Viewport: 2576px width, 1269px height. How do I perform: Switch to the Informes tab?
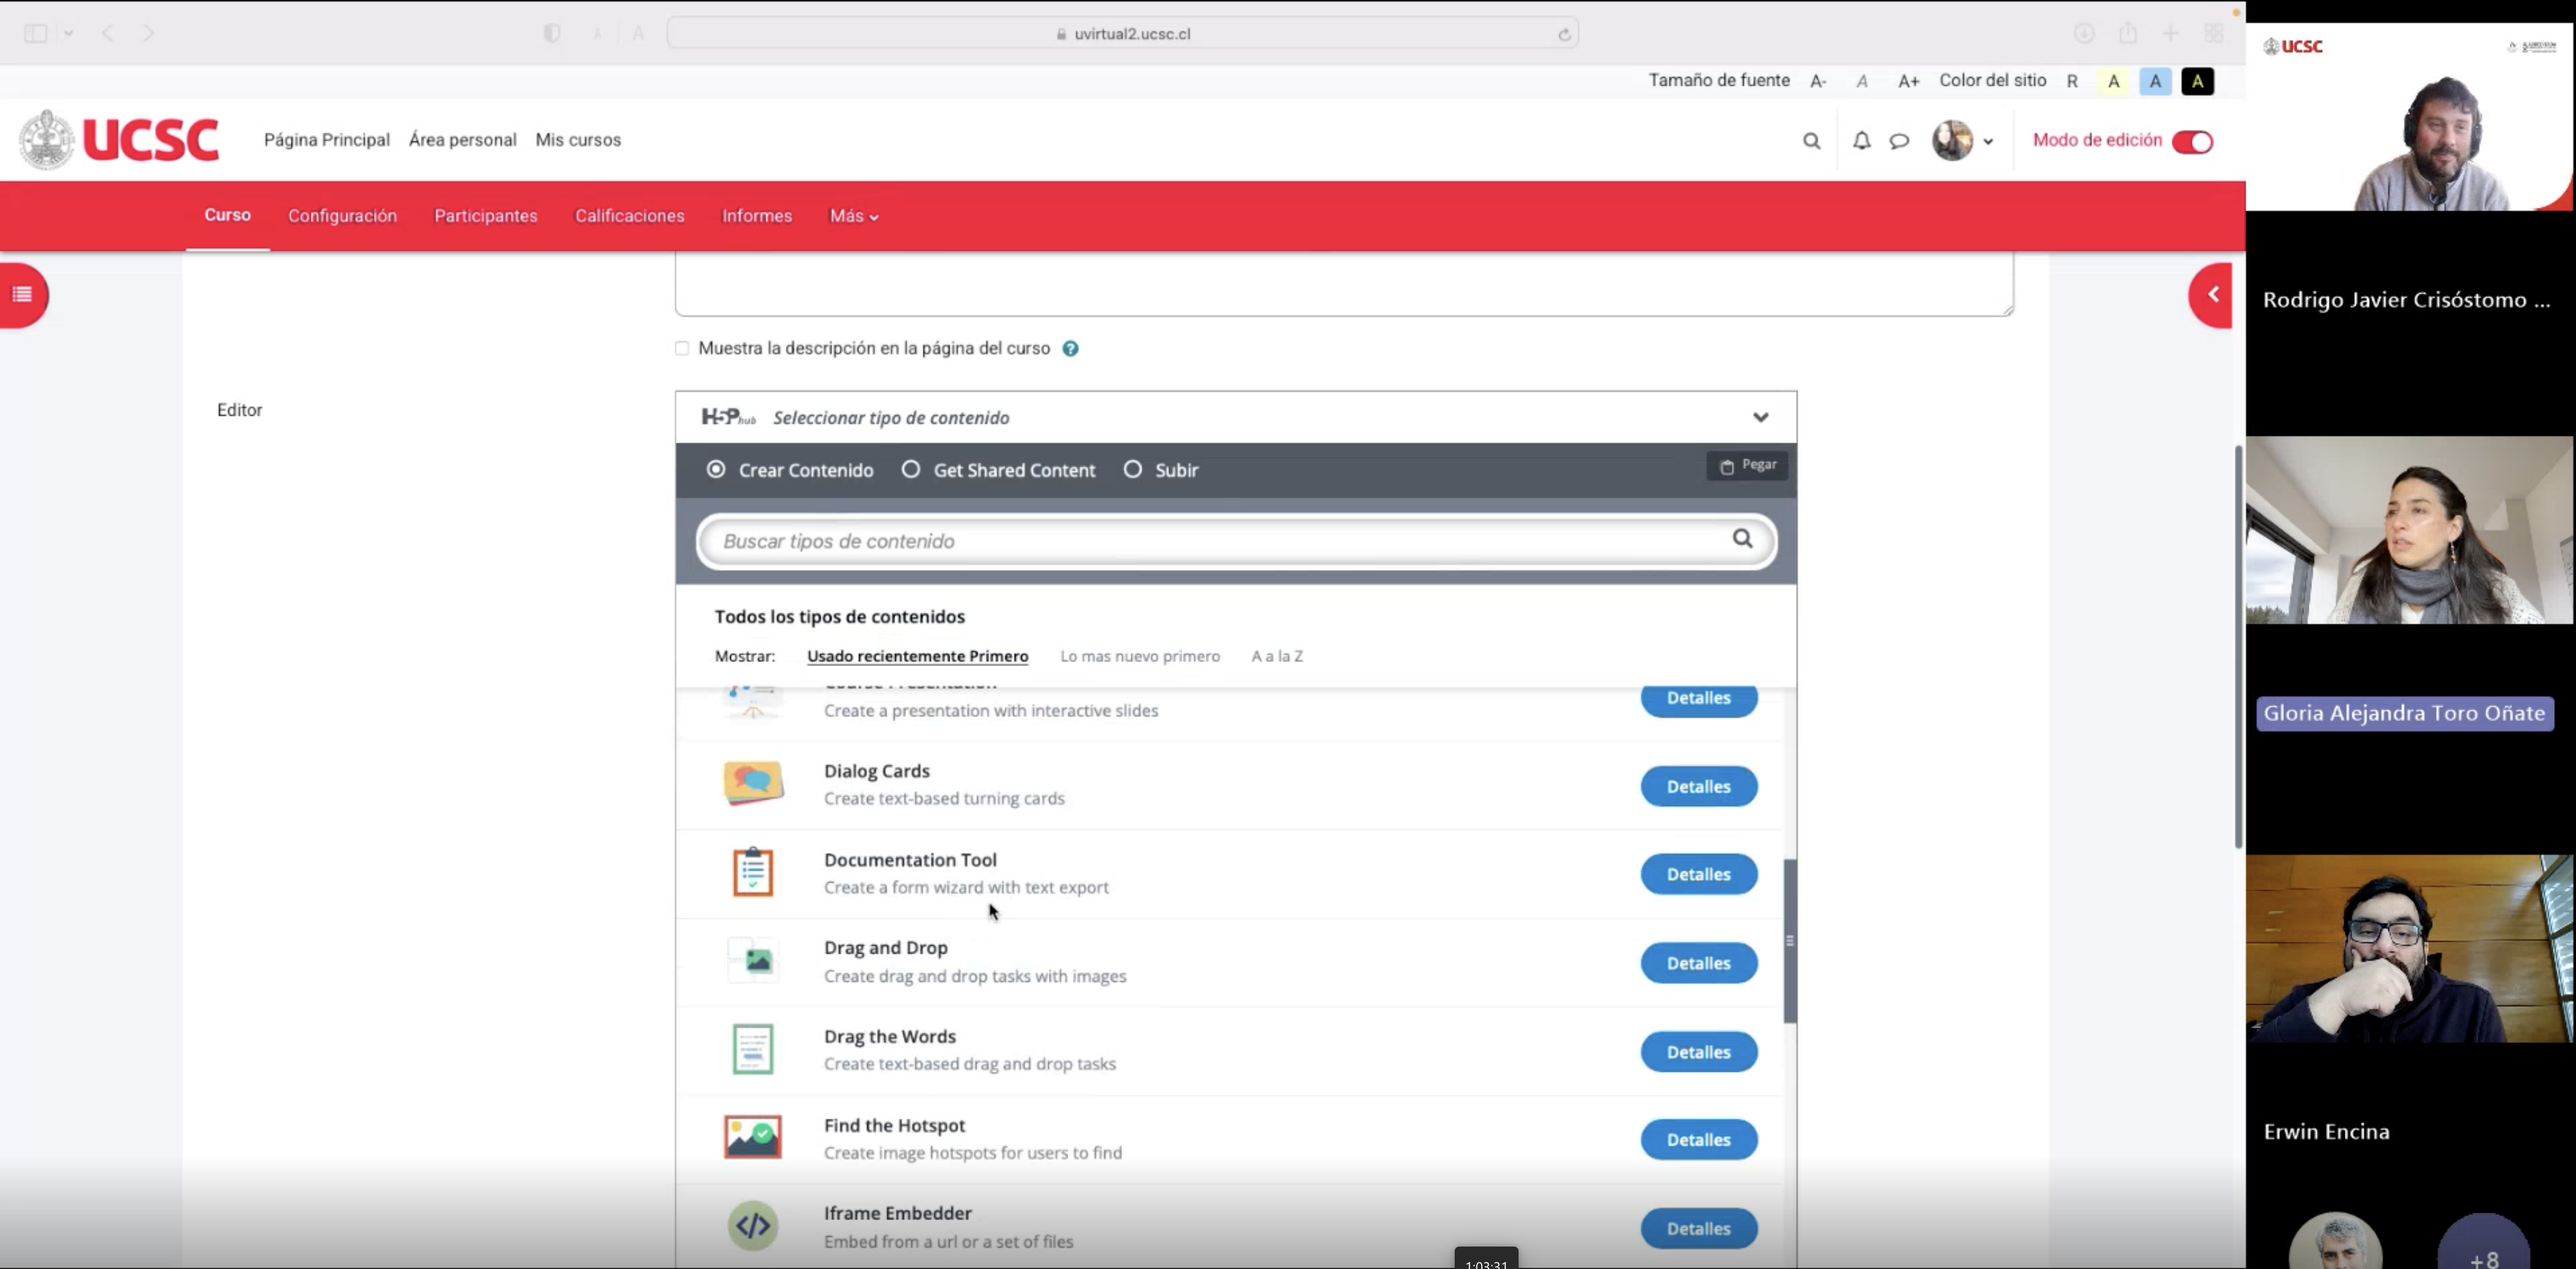point(756,216)
